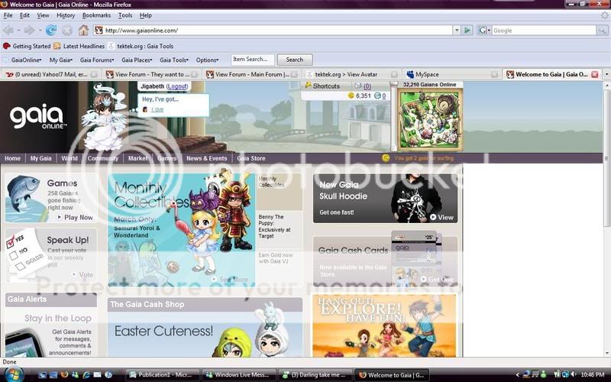Image resolution: width=611 pixels, height=382 pixels.
Task: Switch to the MySpace tab
Action: pyautogui.click(x=426, y=74)
